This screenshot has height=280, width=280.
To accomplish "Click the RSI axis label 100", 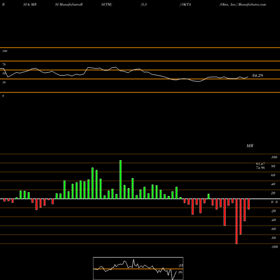I will 4,51.
